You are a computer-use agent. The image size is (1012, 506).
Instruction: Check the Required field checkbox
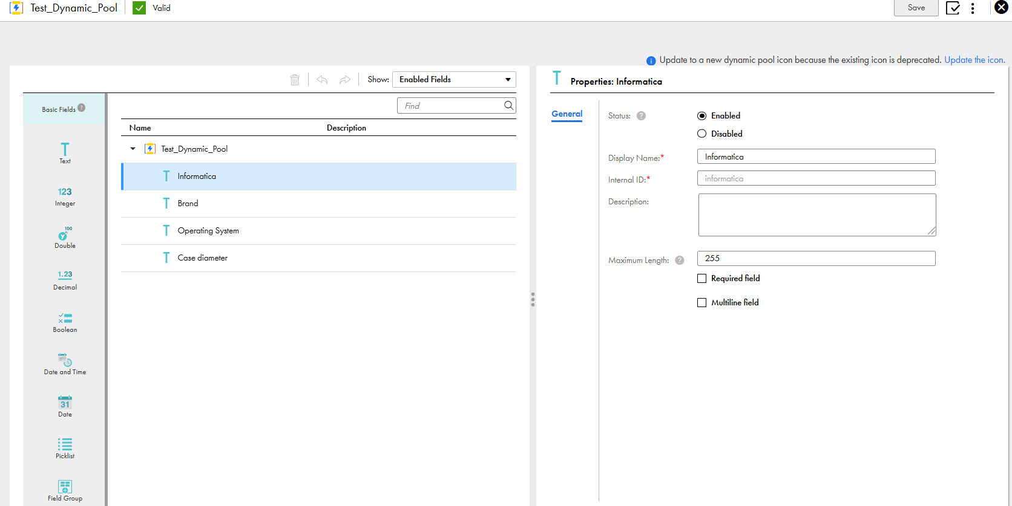(702, 279)
